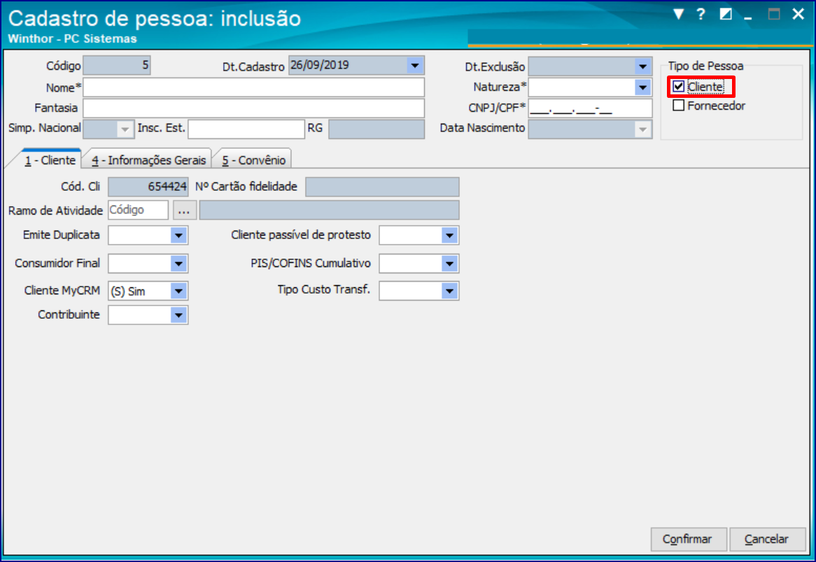Click the Cancelar button

[768, 539]
